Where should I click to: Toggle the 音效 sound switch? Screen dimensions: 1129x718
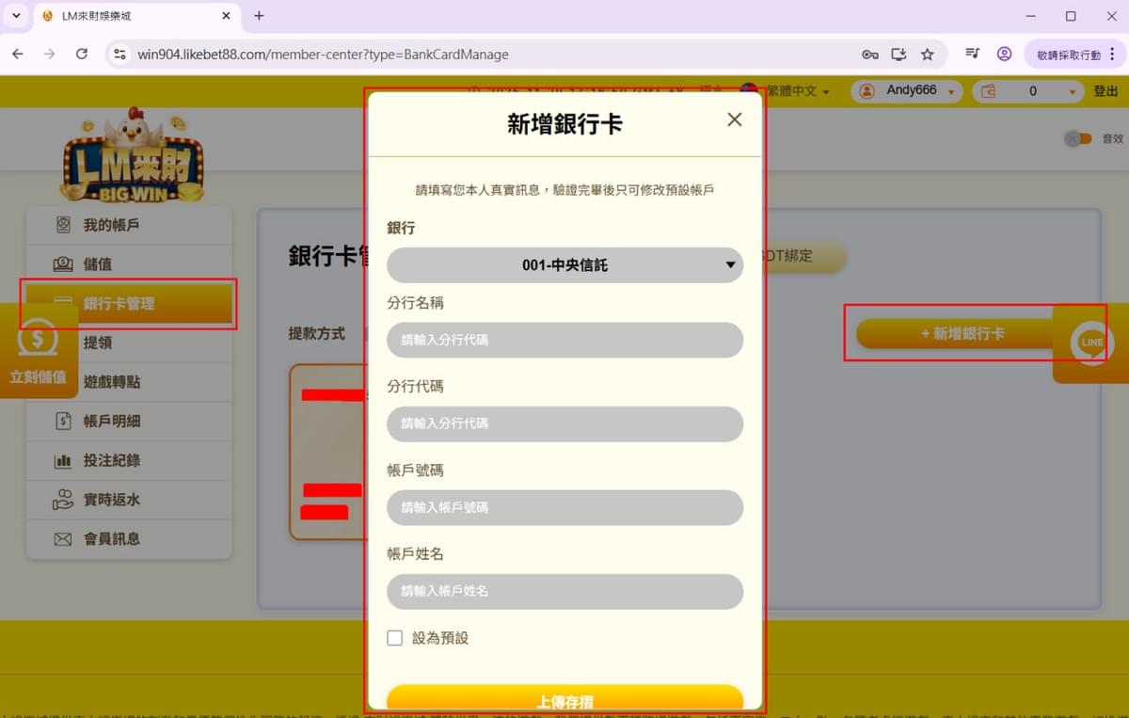pos(1077,138)
